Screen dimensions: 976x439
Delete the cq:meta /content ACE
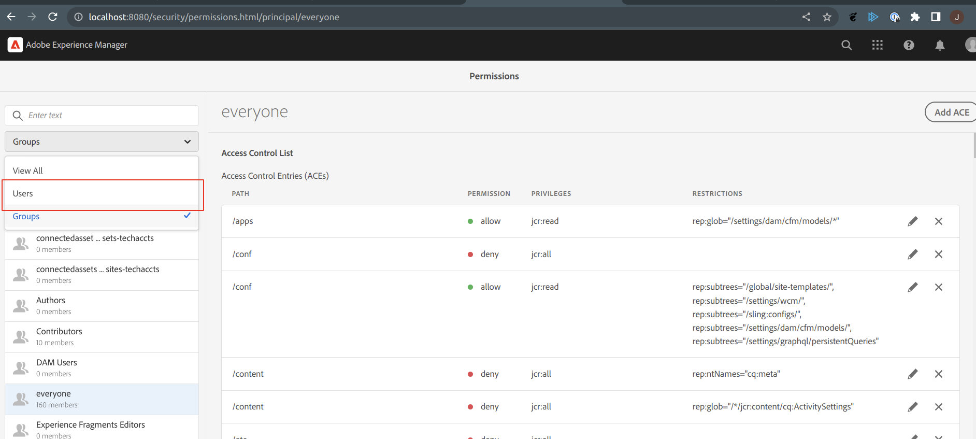pyautogui.click(x=938, y=374)
